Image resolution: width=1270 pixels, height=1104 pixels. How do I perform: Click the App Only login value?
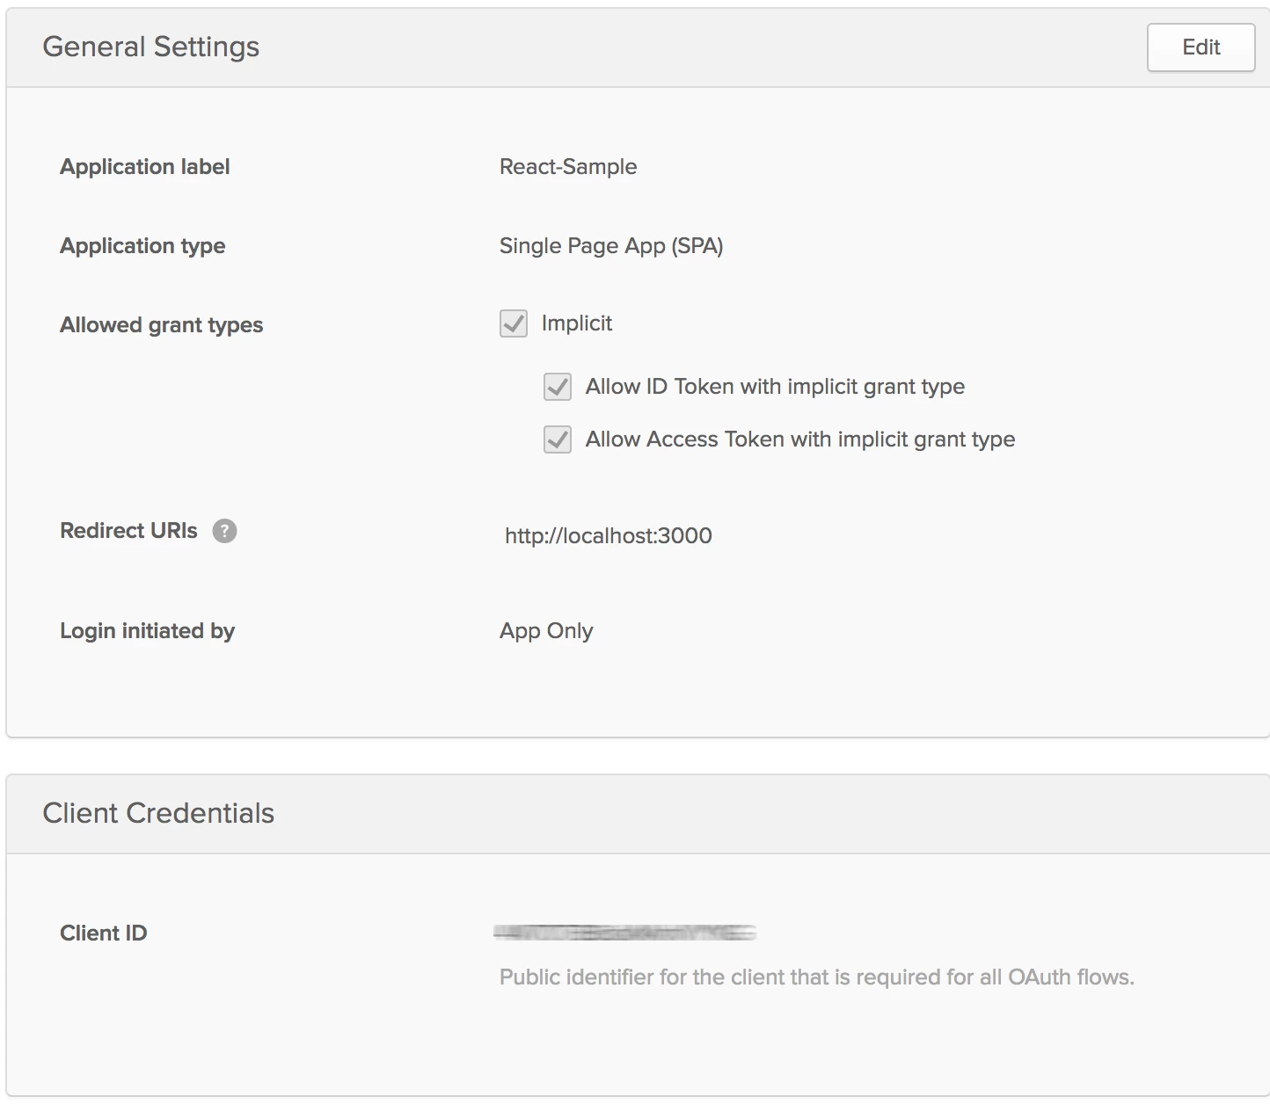(546, 631)
